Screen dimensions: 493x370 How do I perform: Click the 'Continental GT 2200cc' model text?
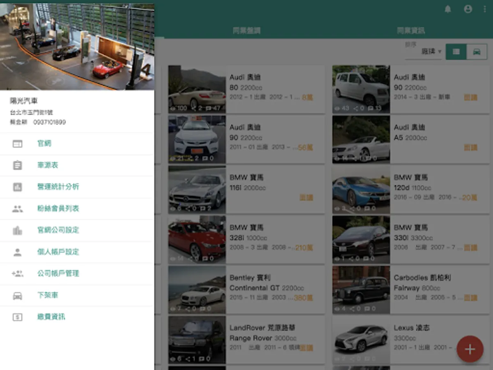point(267,288)
